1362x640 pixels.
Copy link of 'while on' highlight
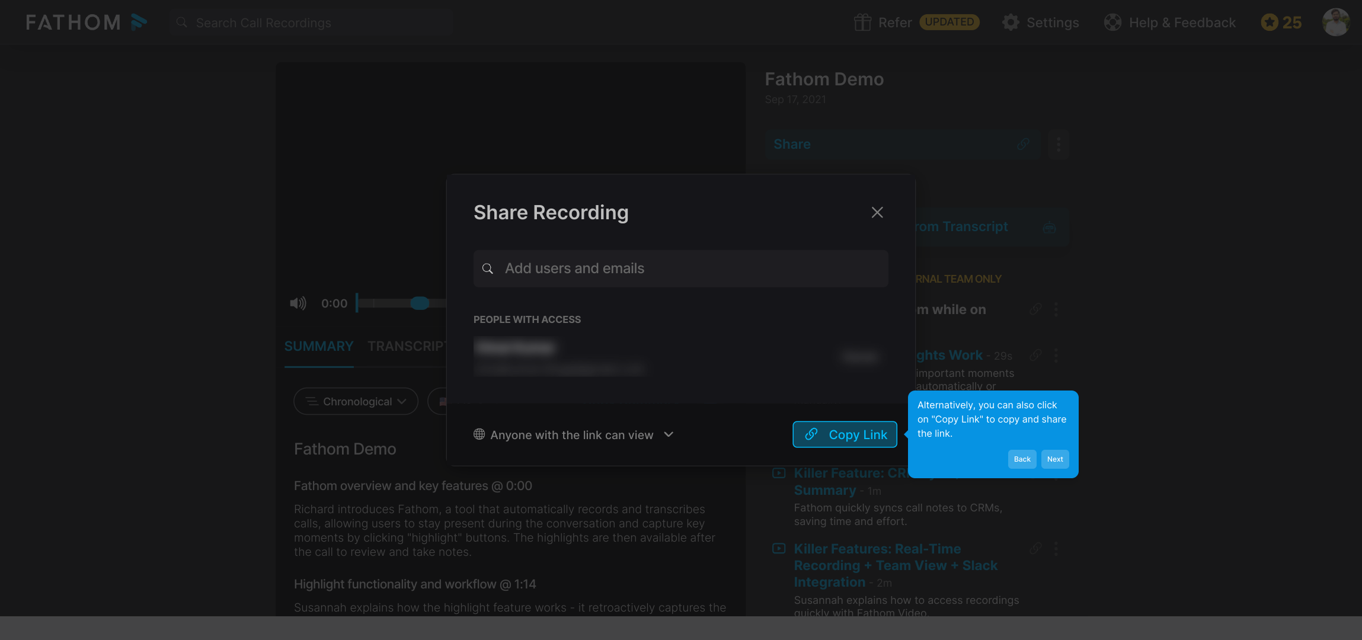1035,309
